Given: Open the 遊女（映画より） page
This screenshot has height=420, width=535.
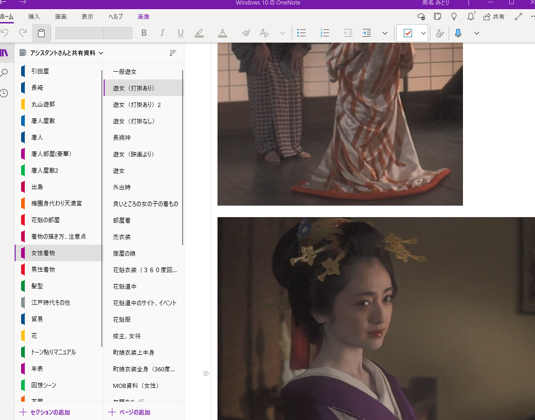Looking at the screenshot, I should 143,154.
